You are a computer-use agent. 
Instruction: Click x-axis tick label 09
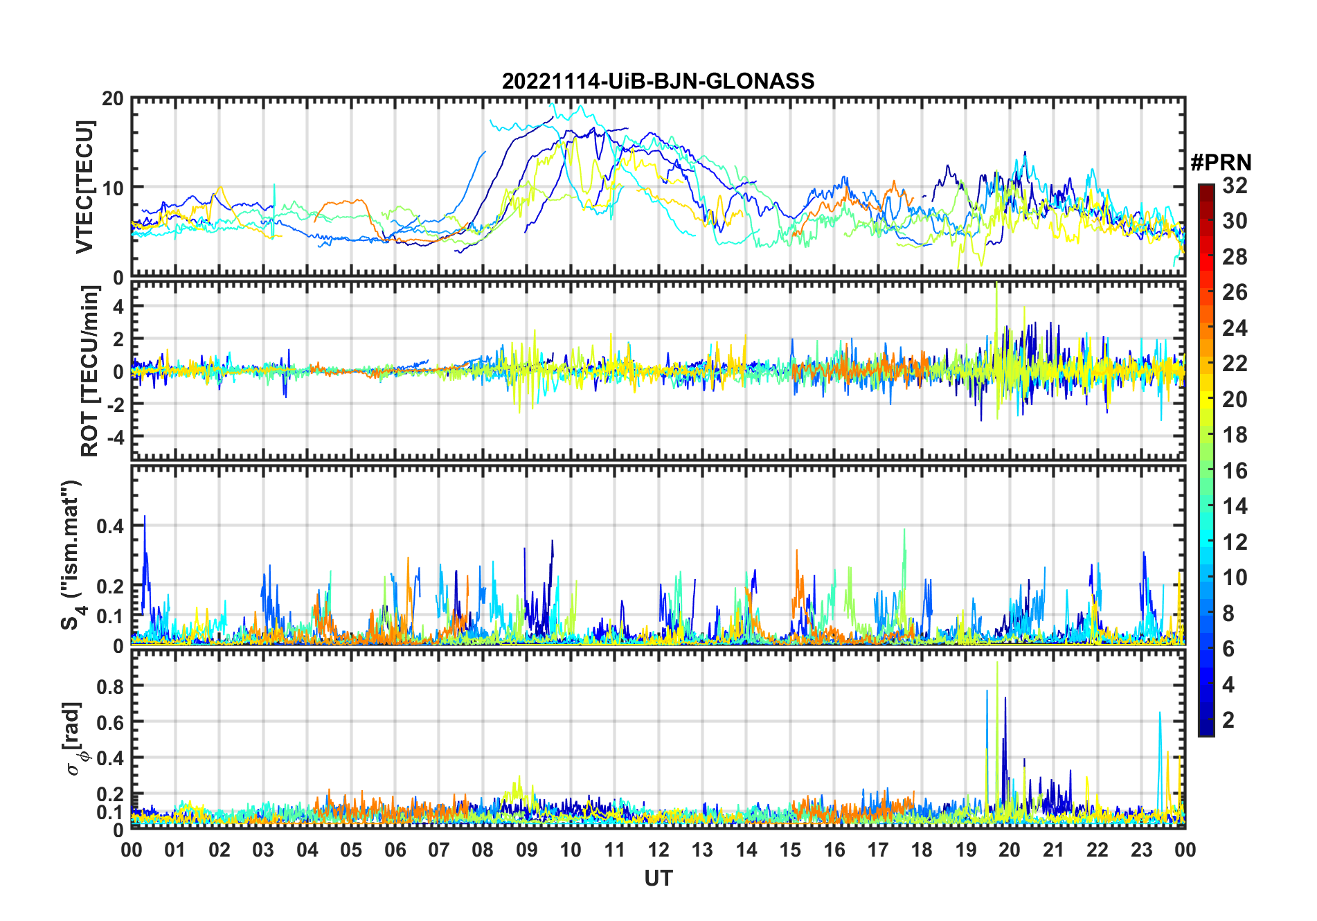[x=526, y=850]
